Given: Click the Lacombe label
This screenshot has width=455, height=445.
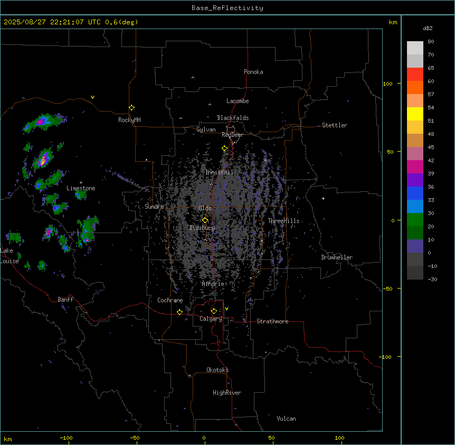Looking at the screenshot, I should point(238,101).
